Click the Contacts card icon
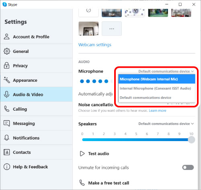 (6, 152)
